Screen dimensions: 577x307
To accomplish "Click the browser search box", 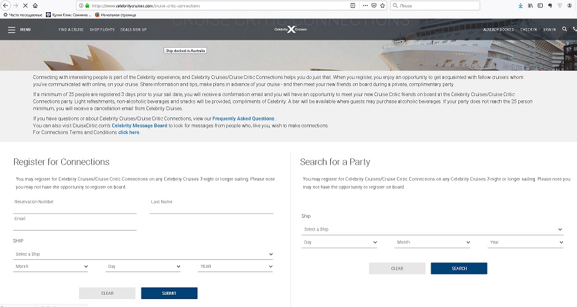I will (x=435, y=6).
